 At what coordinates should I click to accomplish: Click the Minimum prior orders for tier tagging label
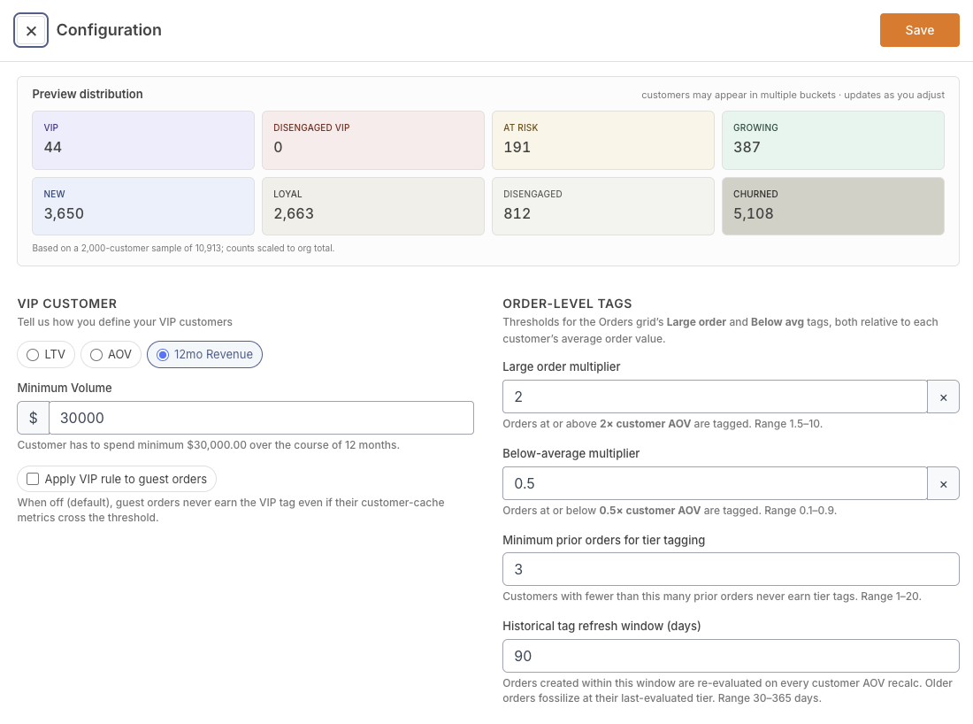pyautogui.click(x=604, y=540)
